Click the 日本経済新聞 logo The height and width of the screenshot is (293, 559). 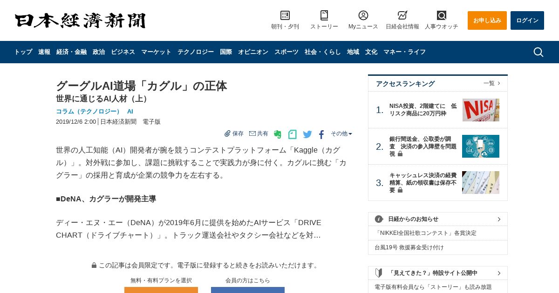(80, 20)
